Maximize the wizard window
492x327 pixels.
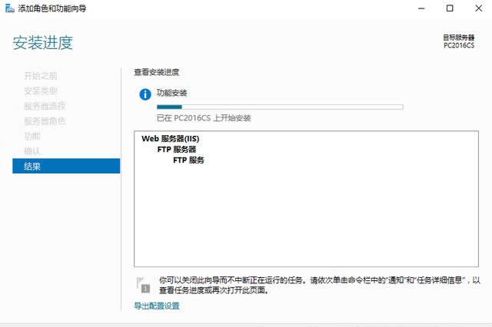(450, 8)
